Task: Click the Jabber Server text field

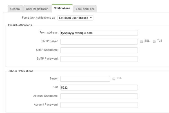Action: 85,79
